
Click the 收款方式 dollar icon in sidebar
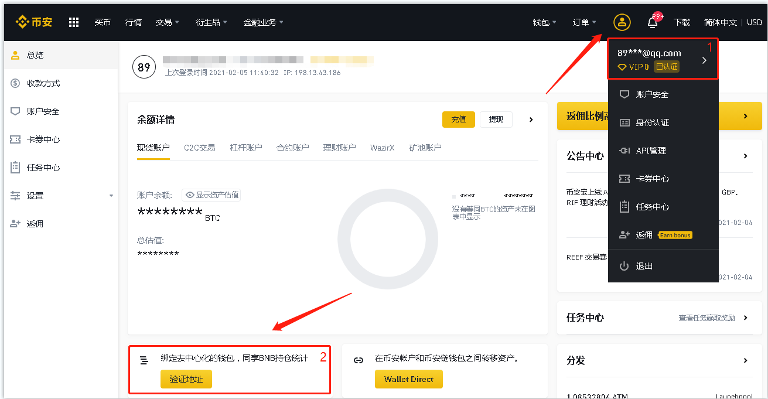coord(15,83)
